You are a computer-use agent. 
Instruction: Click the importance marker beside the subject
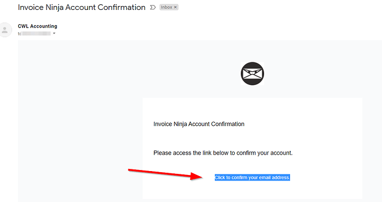153,8
